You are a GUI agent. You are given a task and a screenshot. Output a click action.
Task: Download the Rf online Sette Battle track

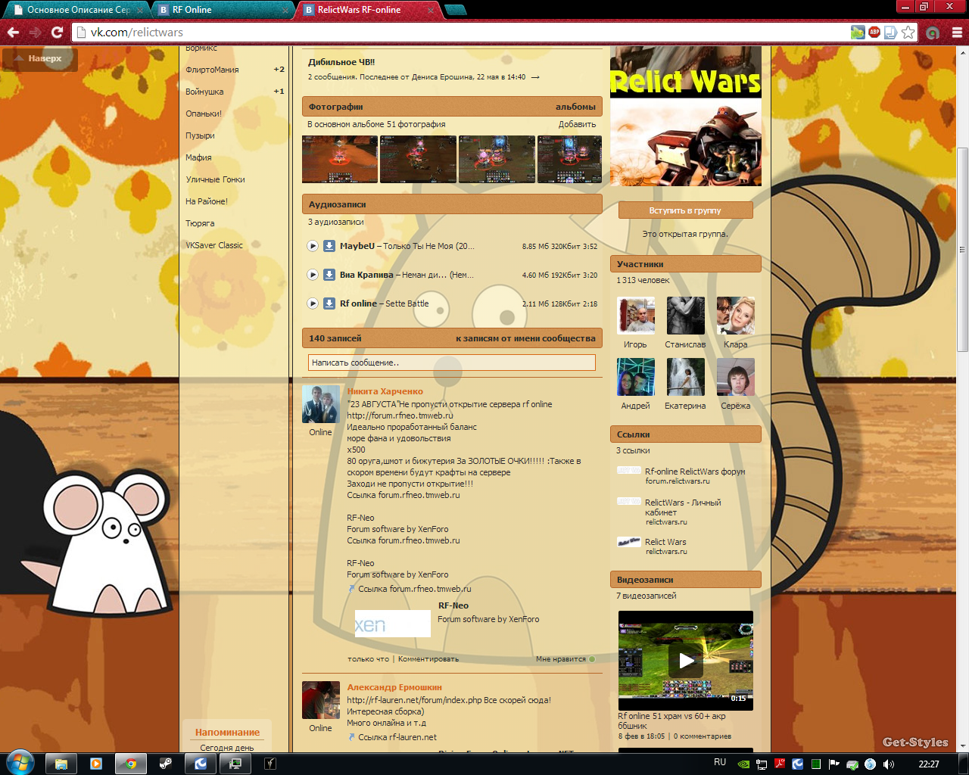click(329, 303)
